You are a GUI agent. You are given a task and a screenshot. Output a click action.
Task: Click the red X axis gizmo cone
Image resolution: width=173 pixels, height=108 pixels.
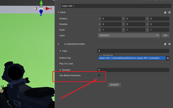tap(48, 9)
